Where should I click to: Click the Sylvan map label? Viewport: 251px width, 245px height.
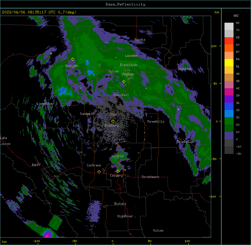pyautogui.click(x=114, y=71)
